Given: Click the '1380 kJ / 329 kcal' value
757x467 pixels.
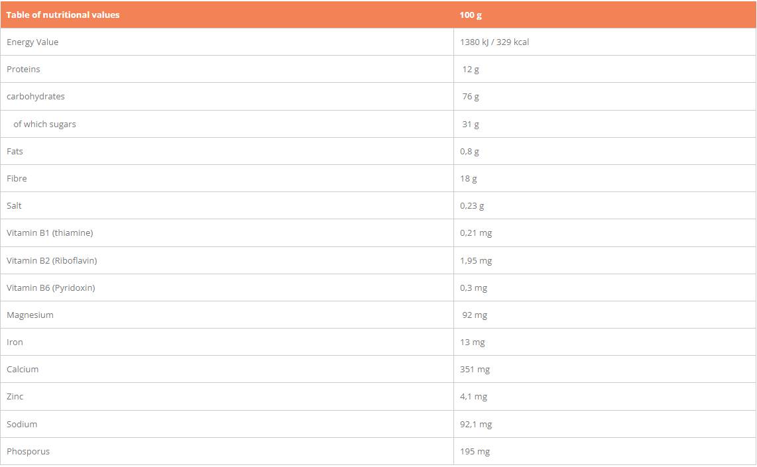Looking at the screenshot, I should click(x=495, y=42).
